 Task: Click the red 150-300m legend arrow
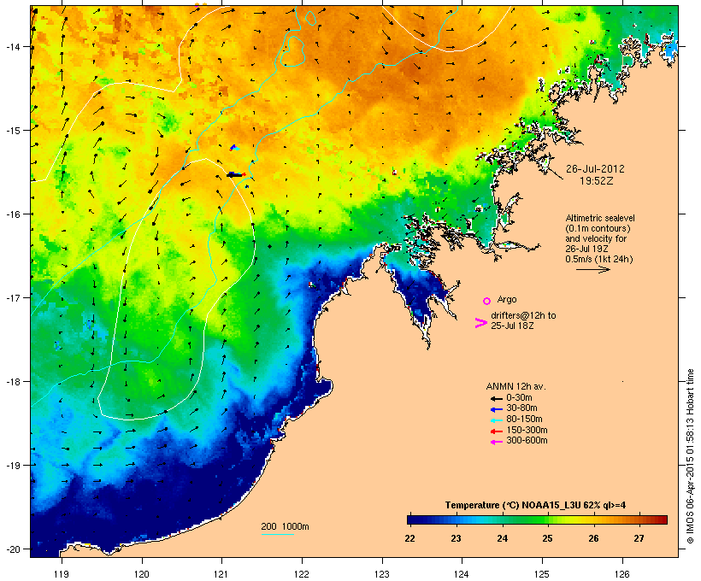497,431
